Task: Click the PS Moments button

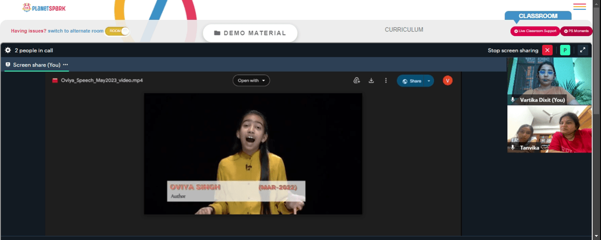Action: (576, 31)
